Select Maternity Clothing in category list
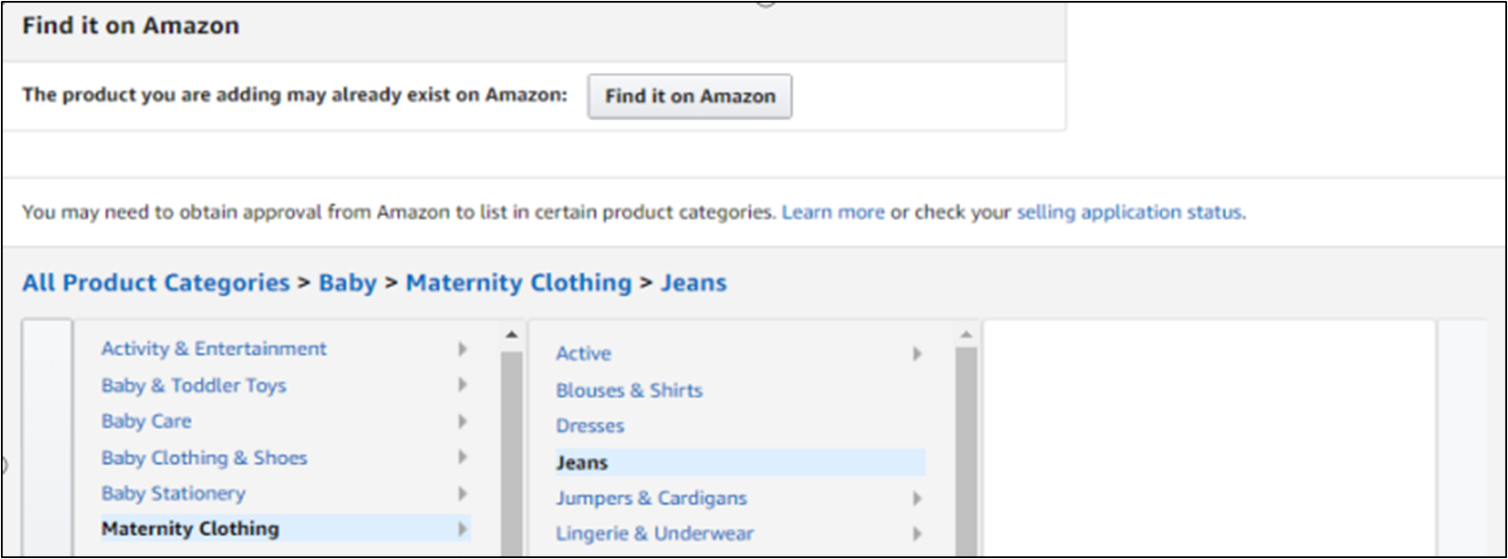 coord(190,529)
